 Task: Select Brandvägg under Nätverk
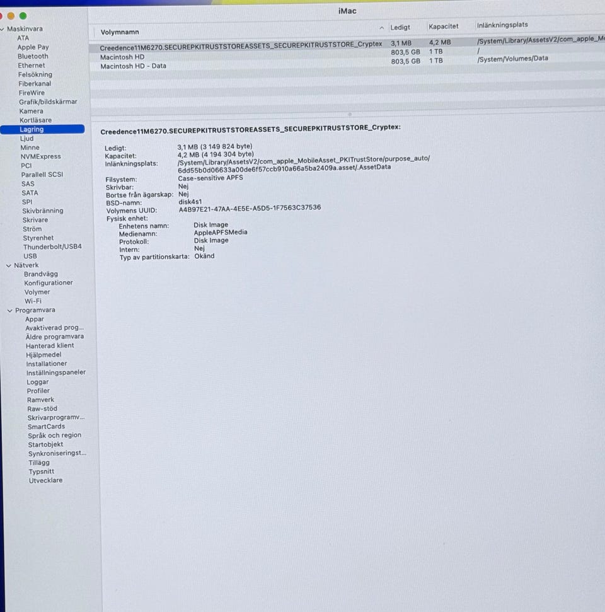coord(40,274)
